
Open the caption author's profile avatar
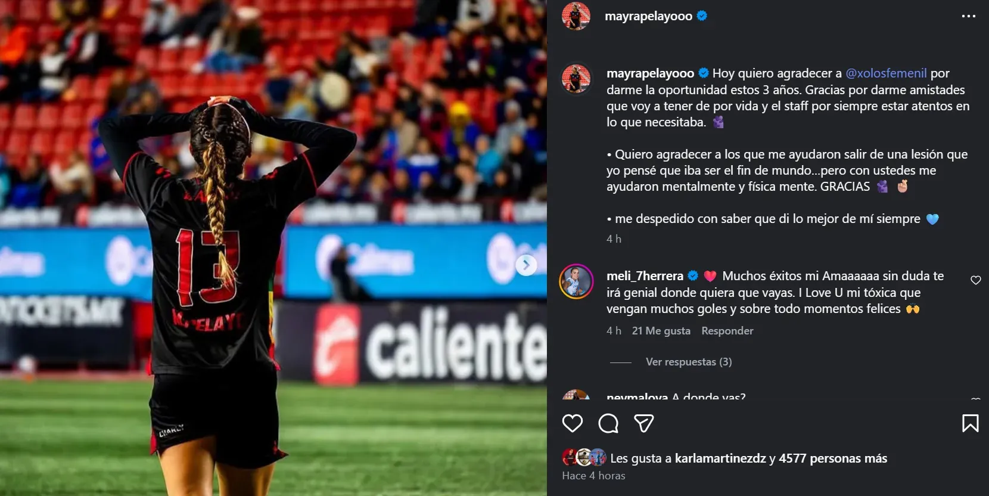tap(576, 78)
